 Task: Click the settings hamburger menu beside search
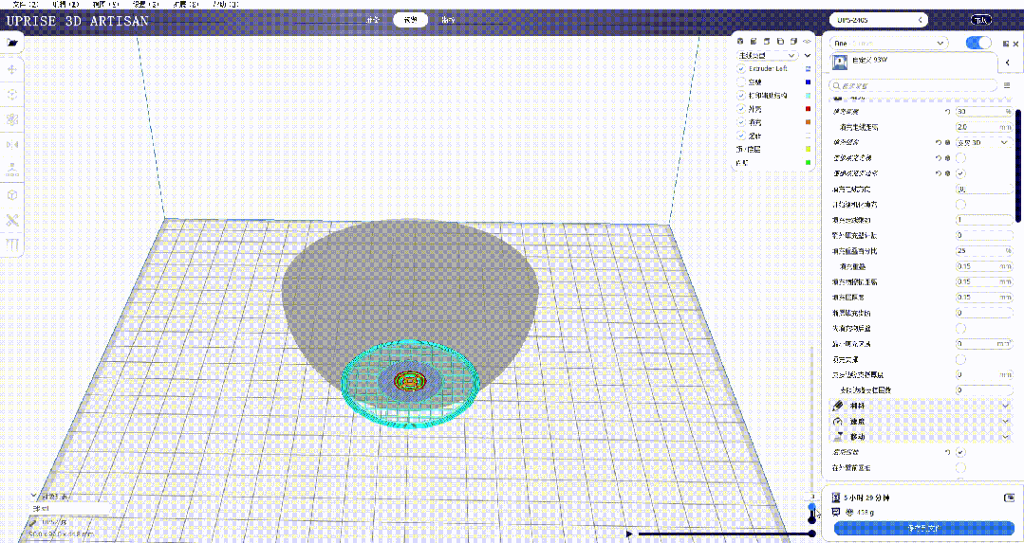1007,85
